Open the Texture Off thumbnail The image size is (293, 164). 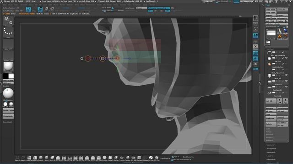click(8, 56)
